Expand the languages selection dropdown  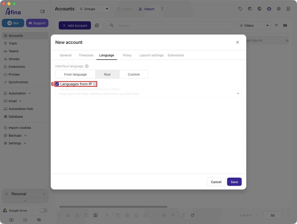click(148, 94)
